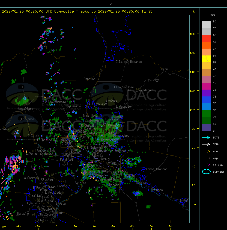Viewport: 227px width, 230px height.
Task: Click the 65 value on the dBZ scale
Action: coord(214,35)
